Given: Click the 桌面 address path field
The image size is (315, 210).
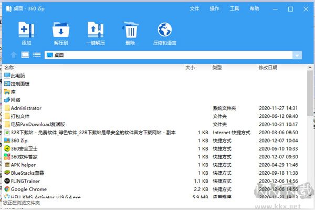Looking at the screenshot, I should (169, 55).
